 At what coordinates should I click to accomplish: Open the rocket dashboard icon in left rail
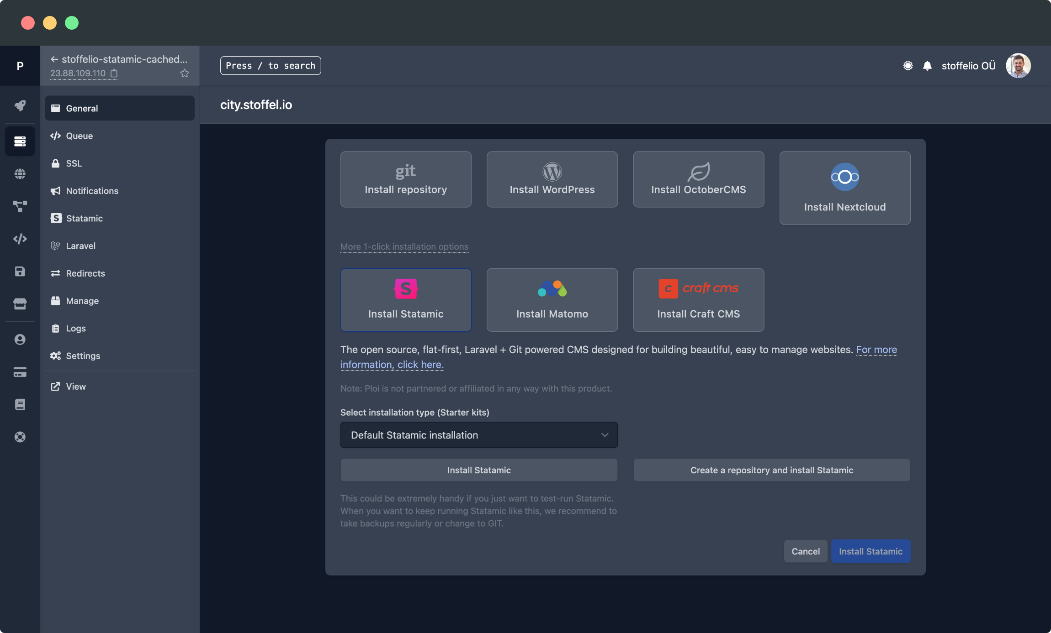point(20,106)
